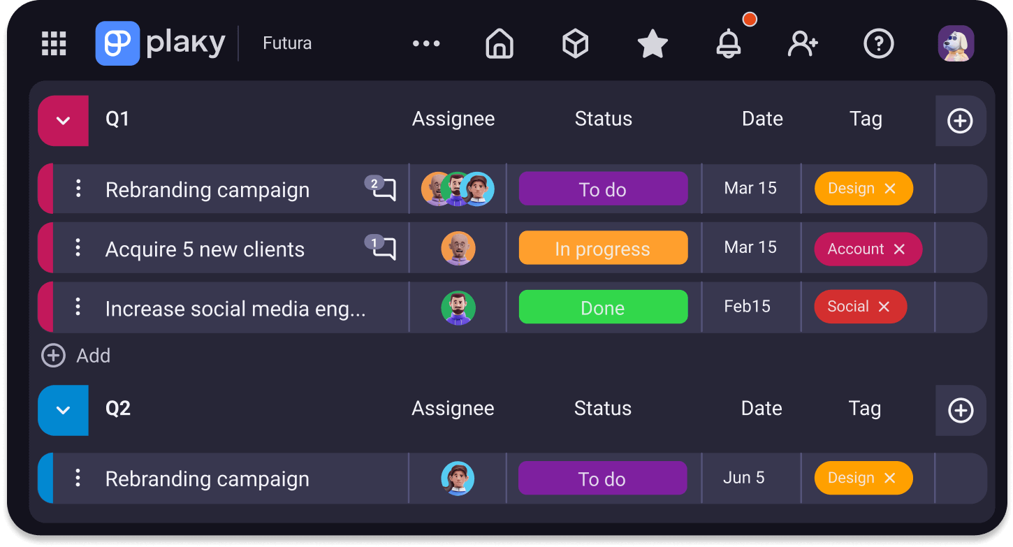Collapse the Q1 group chevron
Screen dimensions: 1013x547
64,121
